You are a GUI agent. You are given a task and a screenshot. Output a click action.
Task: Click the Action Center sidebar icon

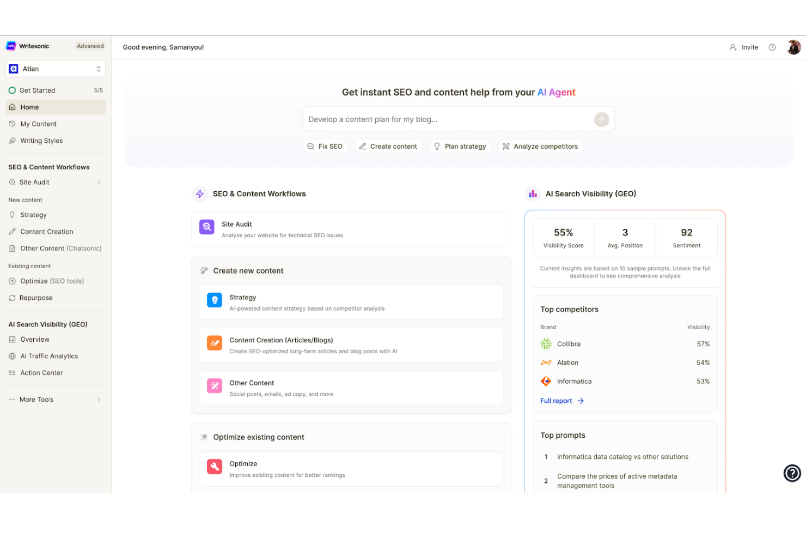coord(12,373)
